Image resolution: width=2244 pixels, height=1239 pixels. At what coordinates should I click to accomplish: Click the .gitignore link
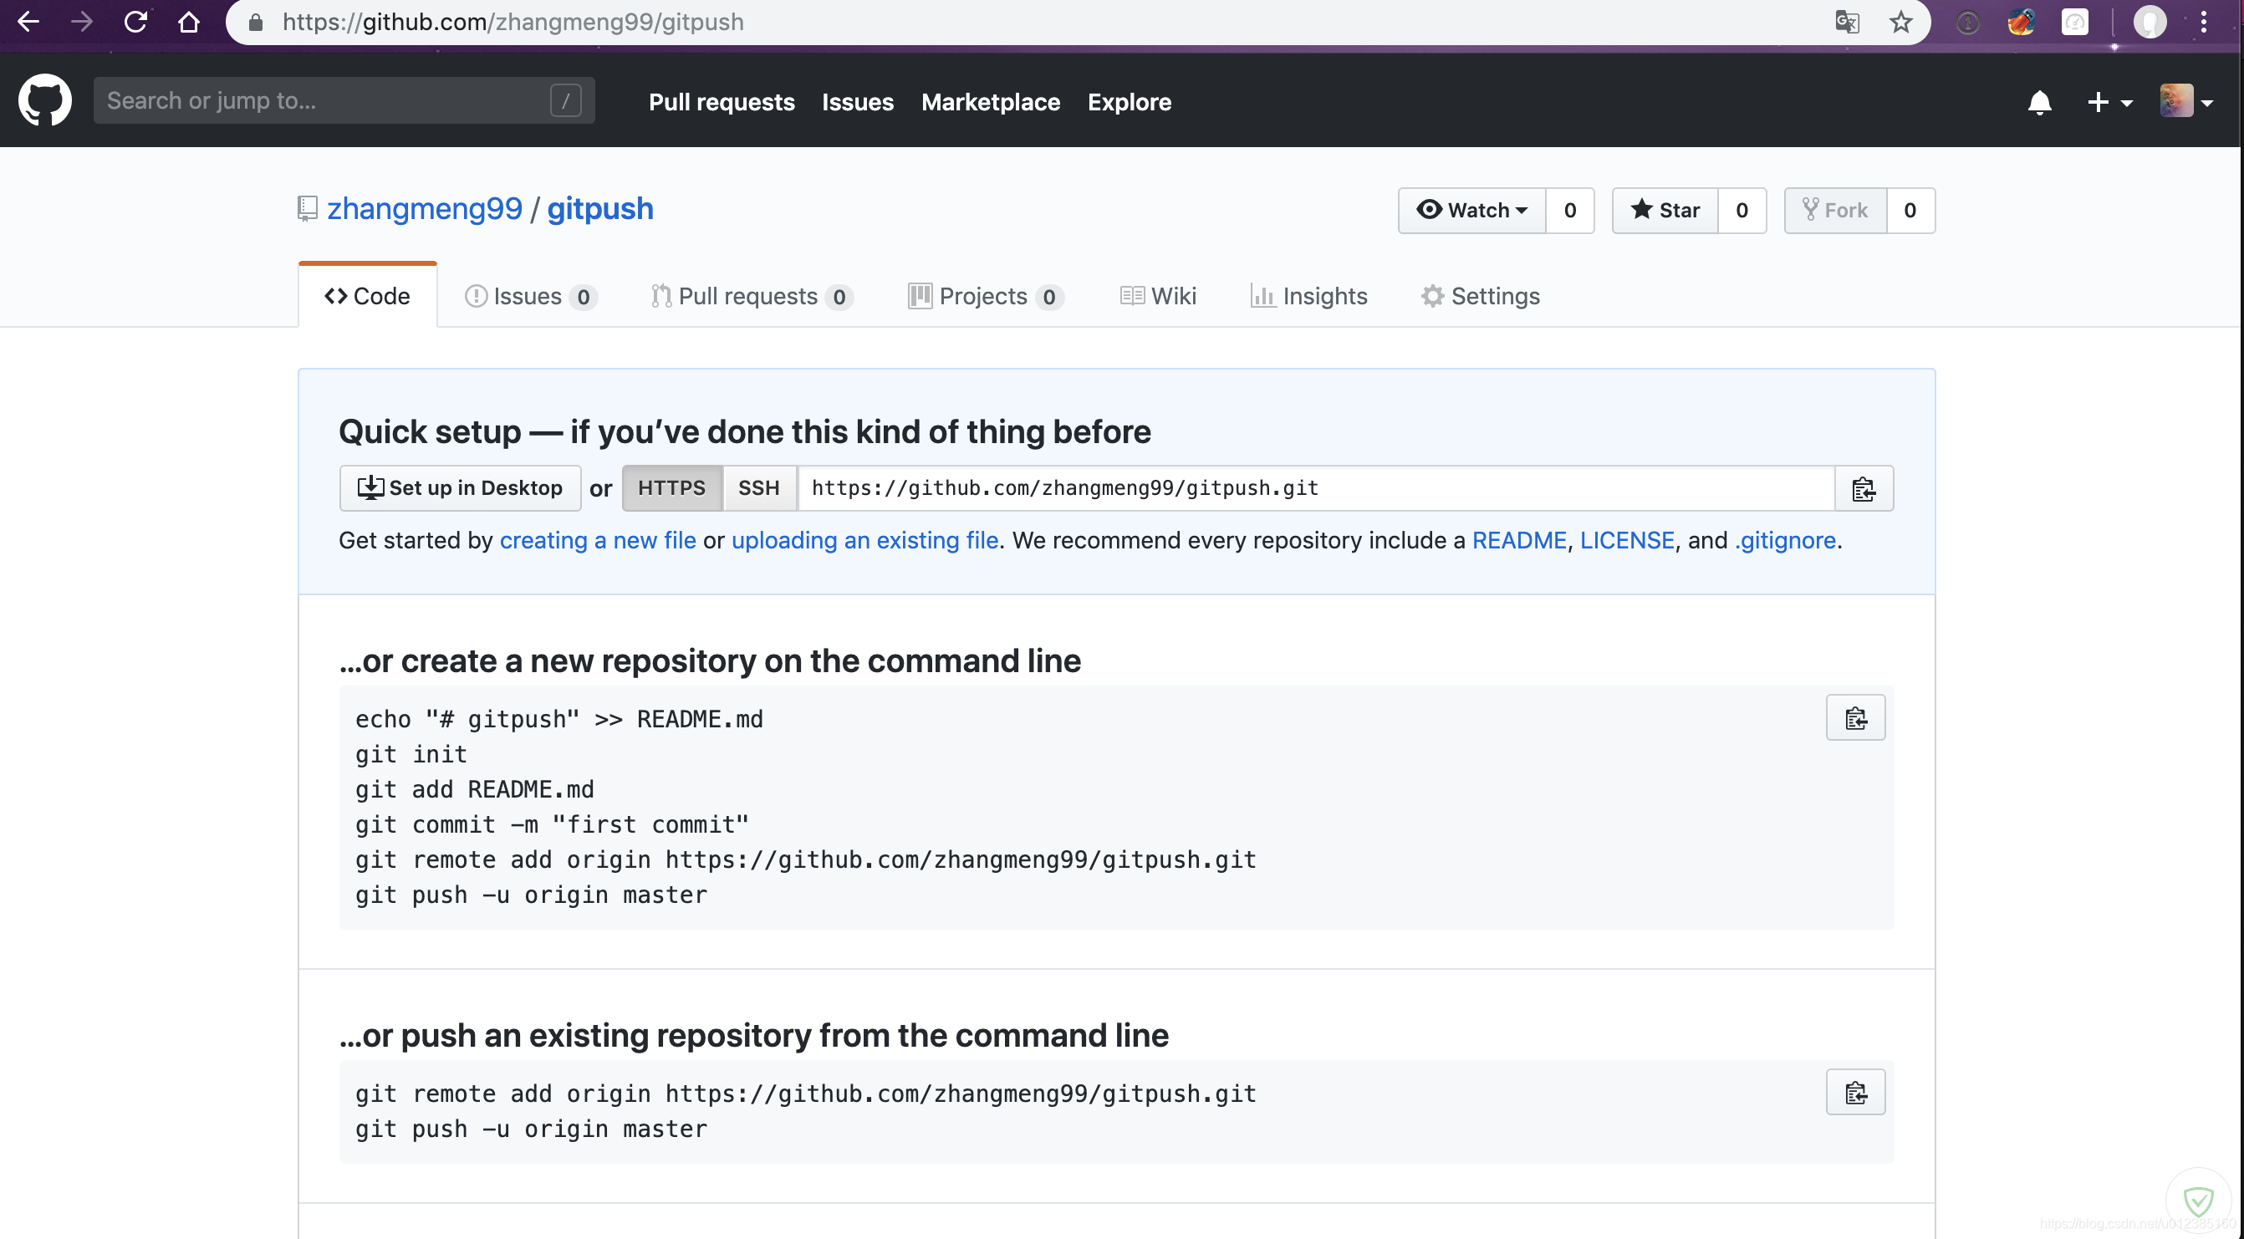1784,540
